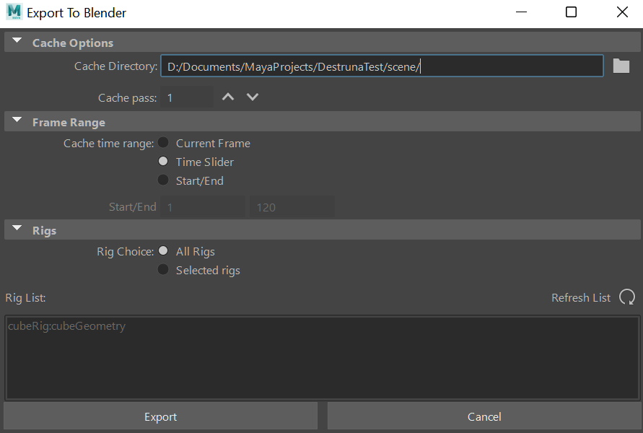Switch rig choice to Selected rigs
Image resolution: width=643 pixels, height=433 pixels.
(x=163, y=269)
